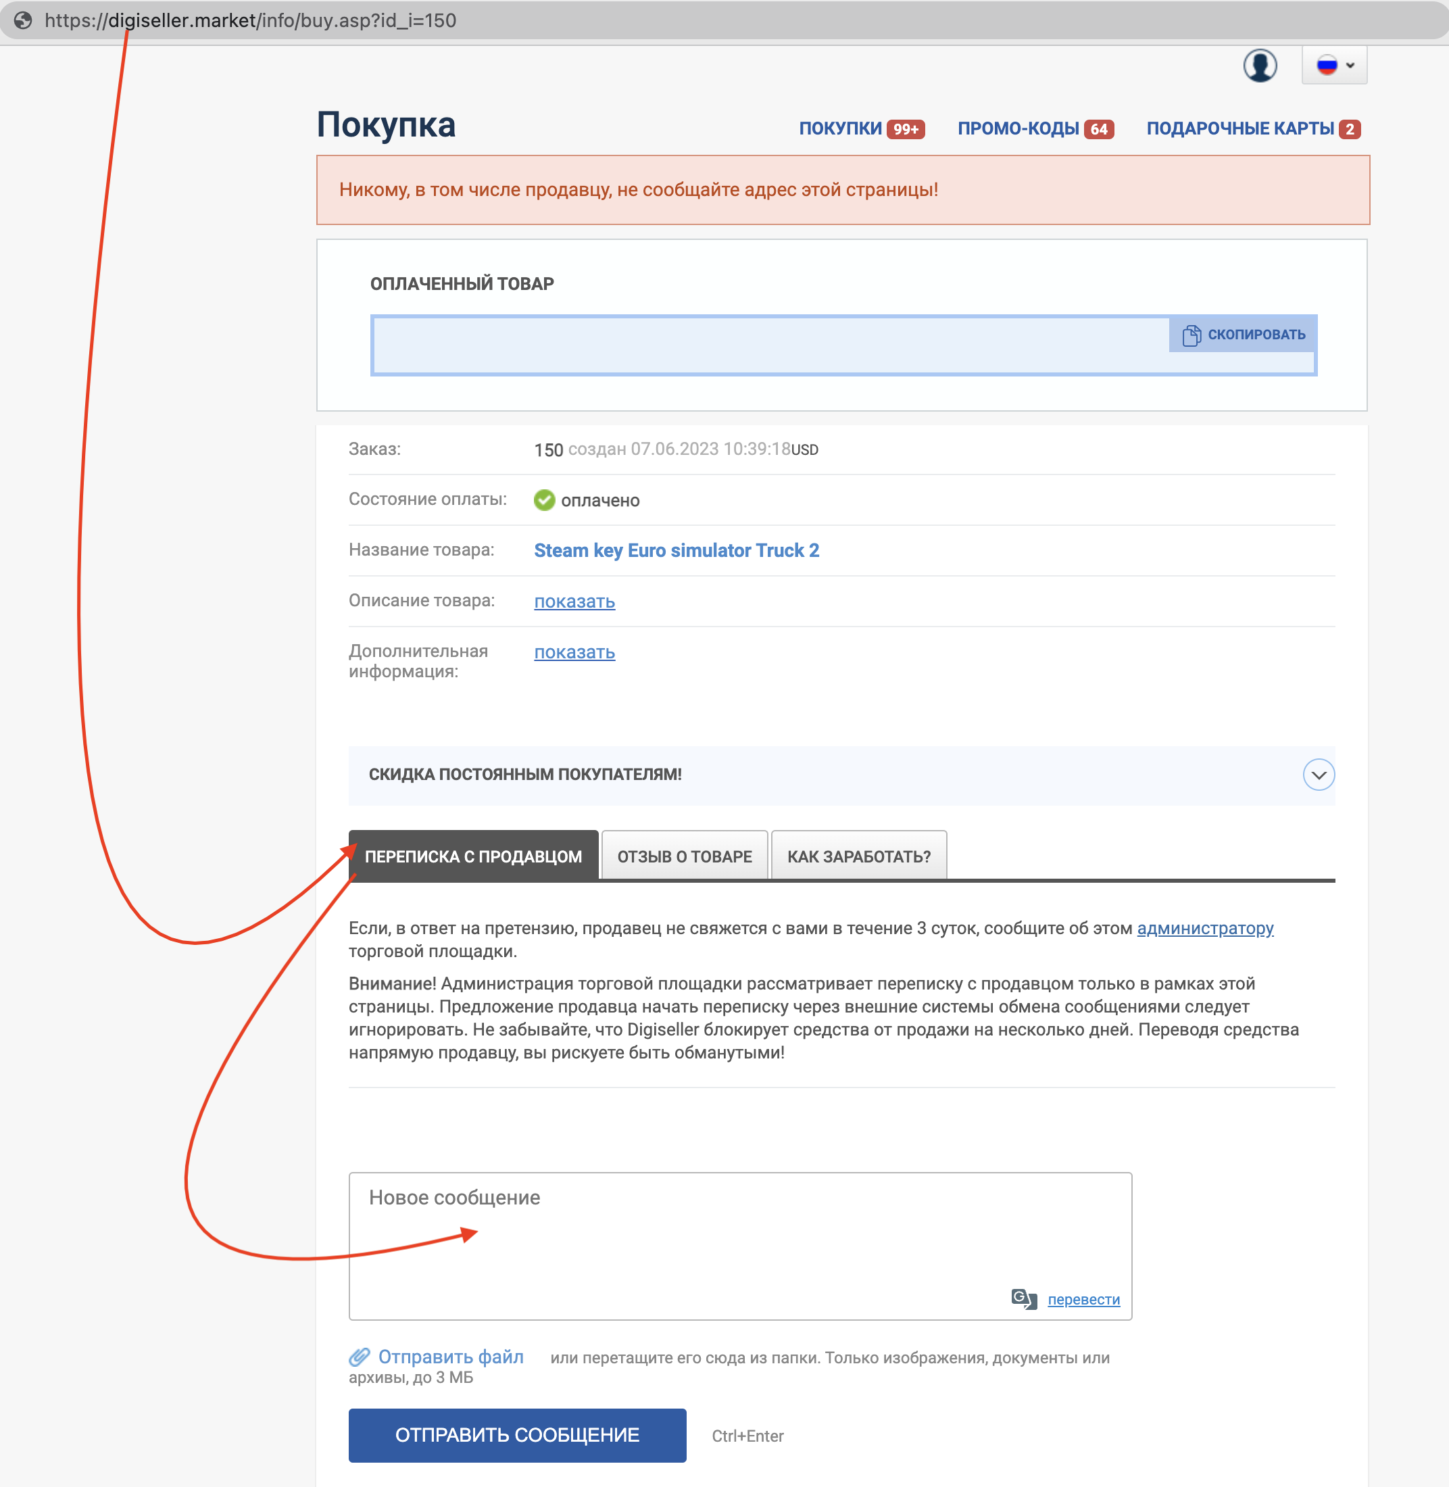Click the Покупка page heading
Screen dimensions: 1449x1487
(x=386, y=126)
